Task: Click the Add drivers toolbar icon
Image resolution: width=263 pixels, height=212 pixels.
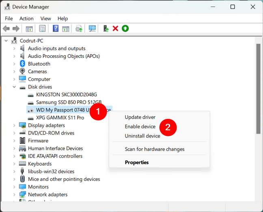Action: 106,29
